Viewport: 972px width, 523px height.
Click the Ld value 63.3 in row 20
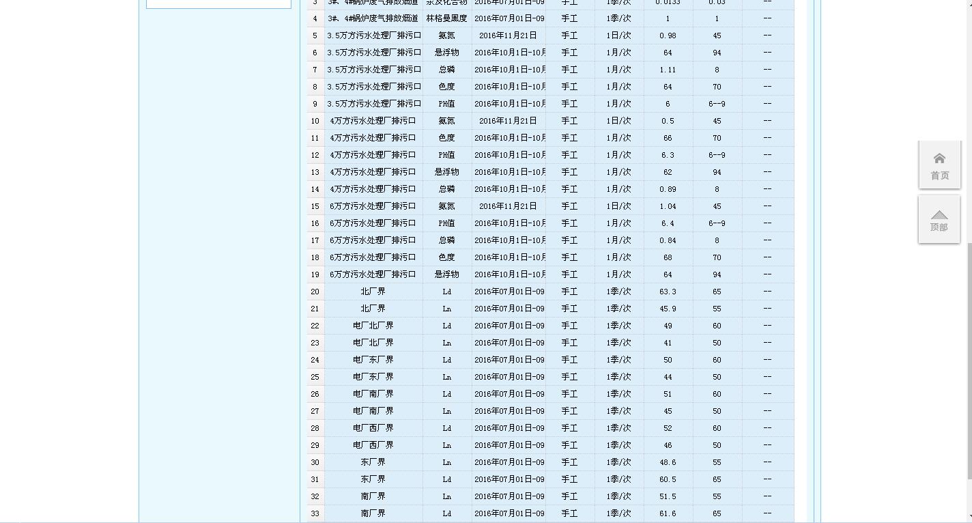pyautogui.click(x=667, y=292)
